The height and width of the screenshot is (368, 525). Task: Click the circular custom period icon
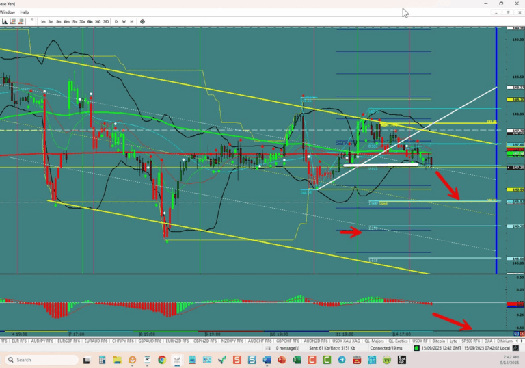[143, 21]
